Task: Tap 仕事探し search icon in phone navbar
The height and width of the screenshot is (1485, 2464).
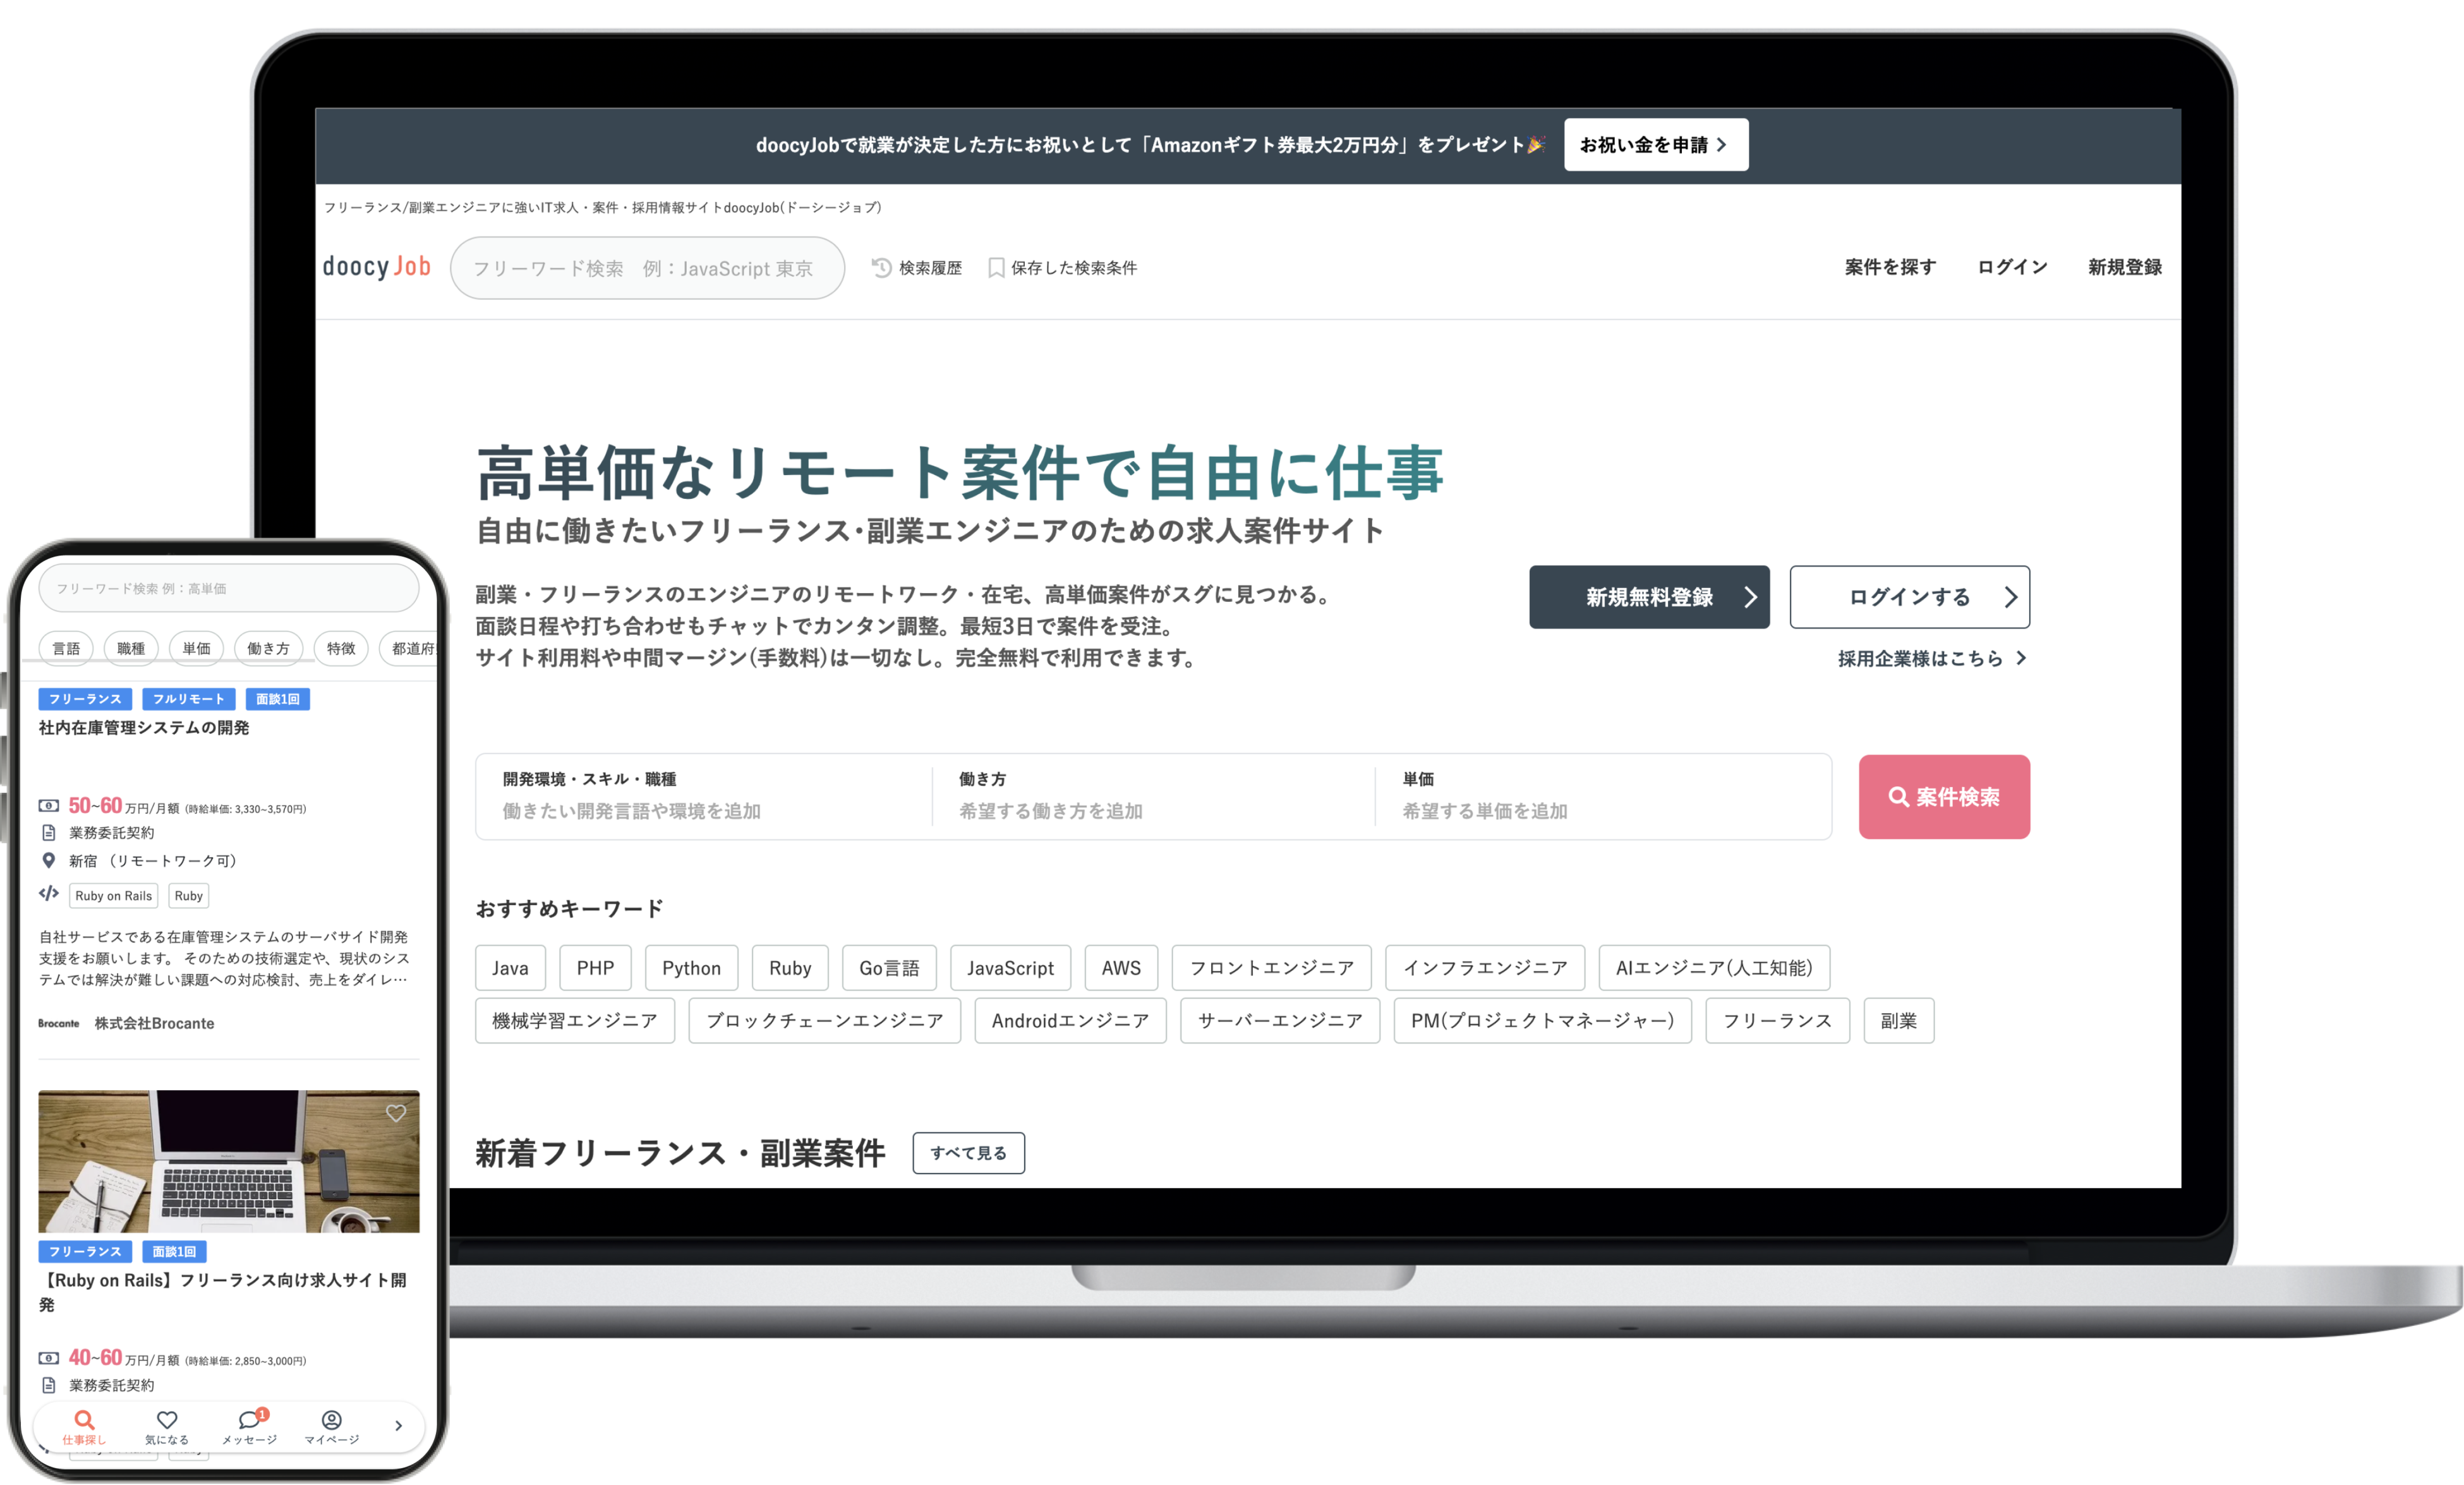Action: click(x=84, y=1420)
